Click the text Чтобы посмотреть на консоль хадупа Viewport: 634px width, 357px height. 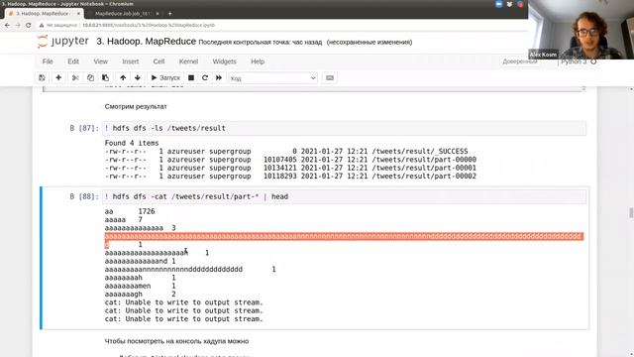176,341
